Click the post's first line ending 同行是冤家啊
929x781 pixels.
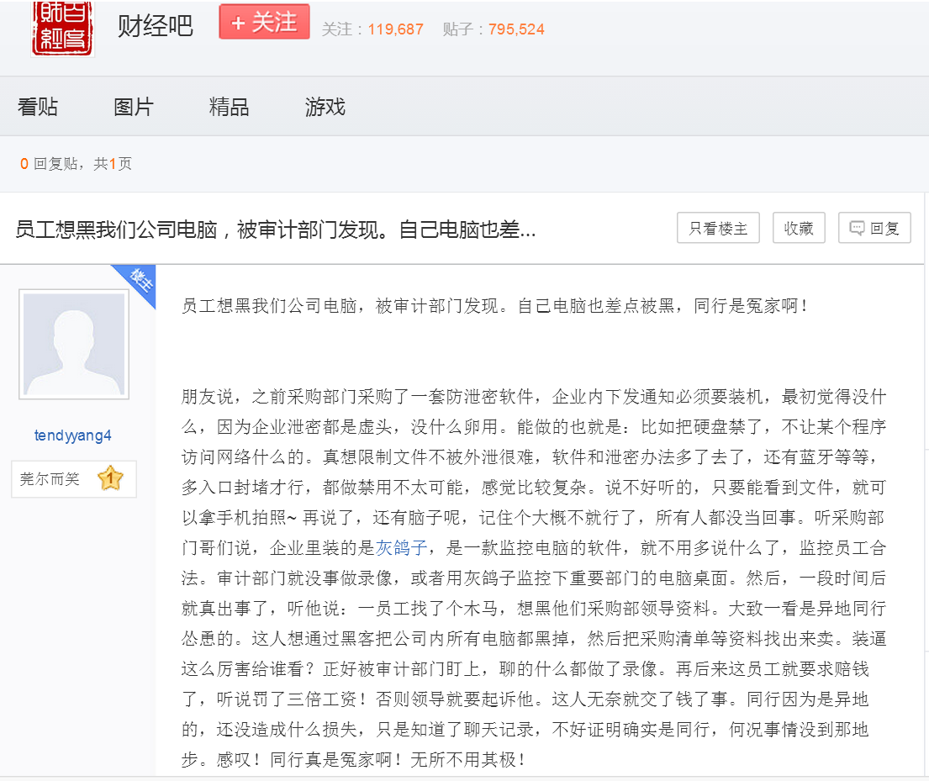494,306
